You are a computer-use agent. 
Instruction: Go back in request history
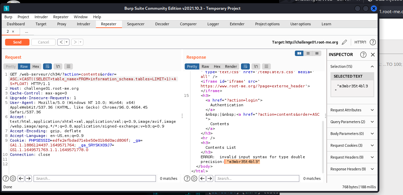(x=61, y=42)
